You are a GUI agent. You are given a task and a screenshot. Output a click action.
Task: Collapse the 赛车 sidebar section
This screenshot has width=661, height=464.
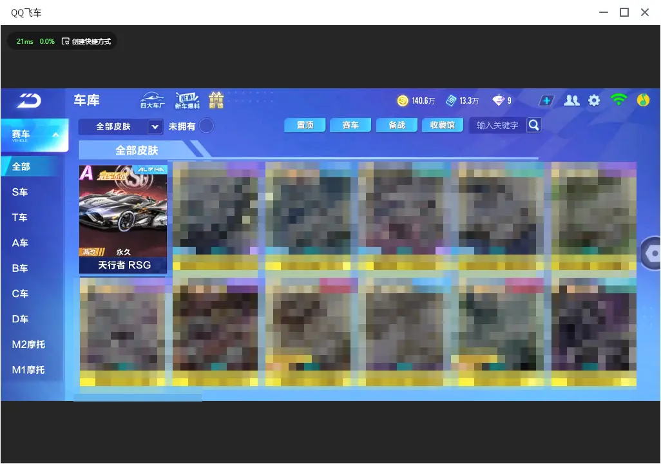click(x=35, y=135)
